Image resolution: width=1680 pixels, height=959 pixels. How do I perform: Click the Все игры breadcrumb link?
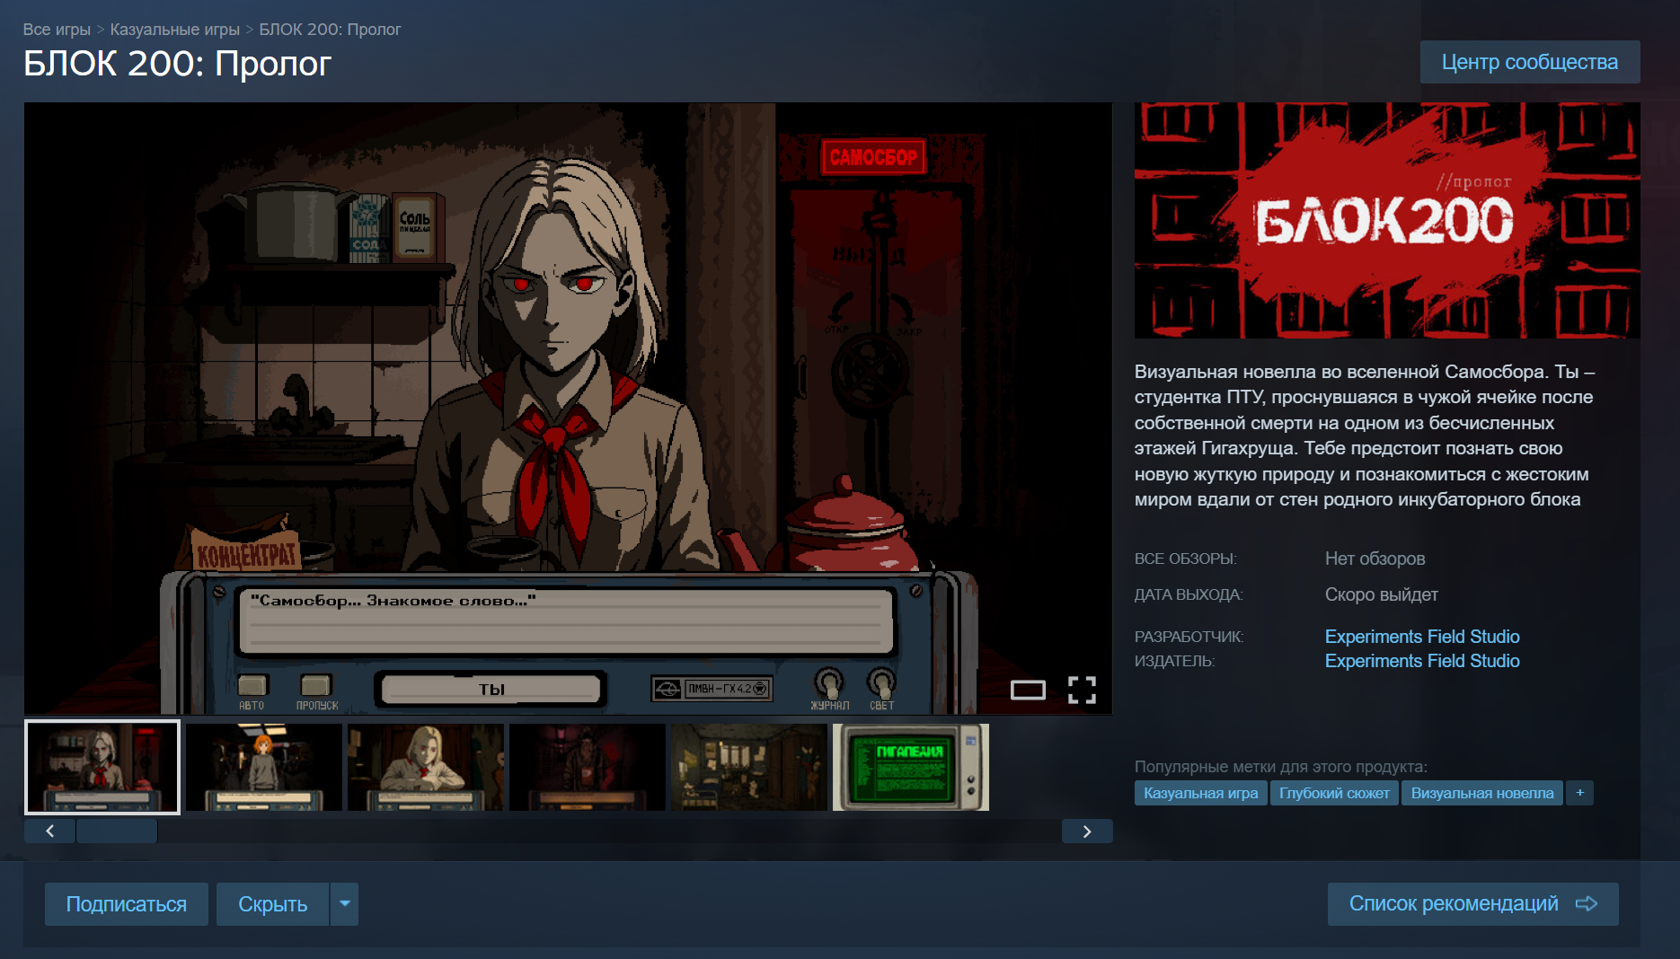[x=57, y=30]
